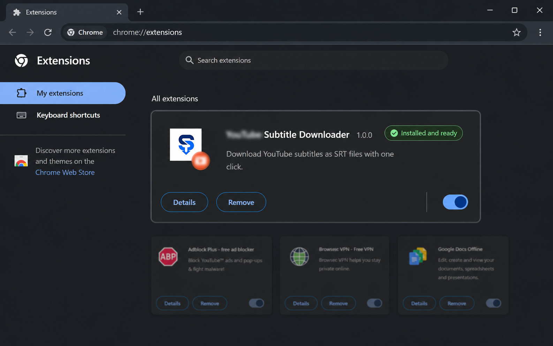The height and width of the screenshot is (346, 553).
Task: Open My extensions in the sidebar
Action: (63, 93)
